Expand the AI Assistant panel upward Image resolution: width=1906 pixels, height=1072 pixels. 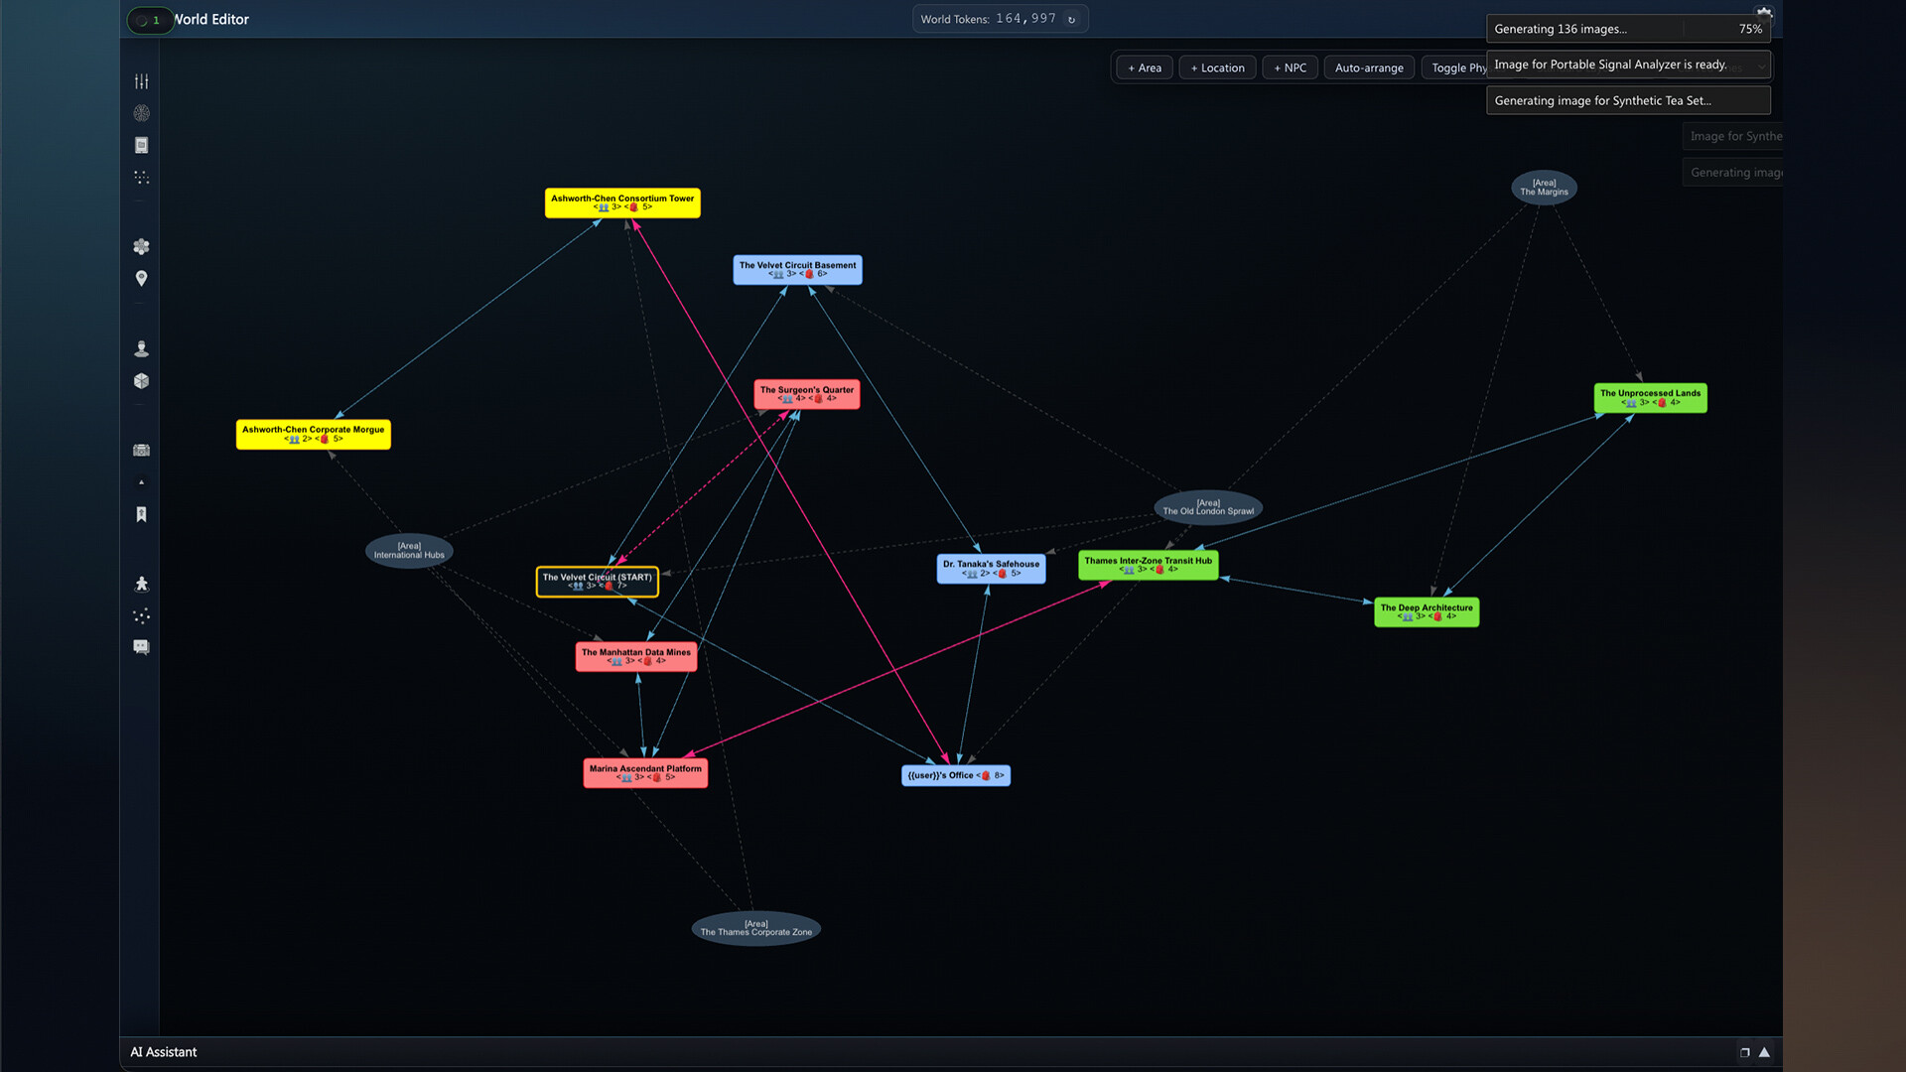pyautogui.click(x=1765, y=1051)
